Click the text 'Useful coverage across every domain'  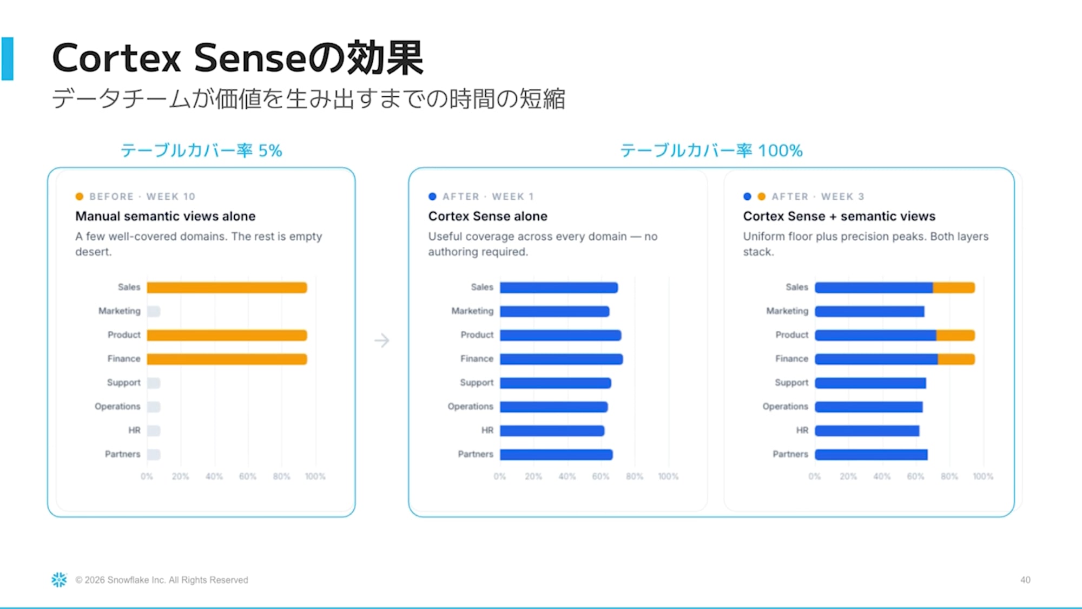527,237
